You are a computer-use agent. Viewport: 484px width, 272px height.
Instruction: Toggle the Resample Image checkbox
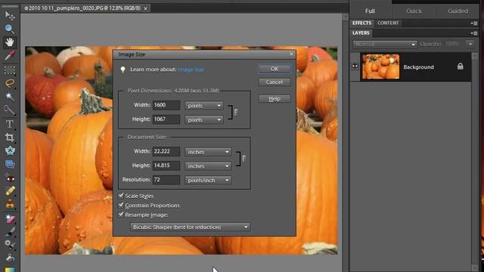coord(121,215)
